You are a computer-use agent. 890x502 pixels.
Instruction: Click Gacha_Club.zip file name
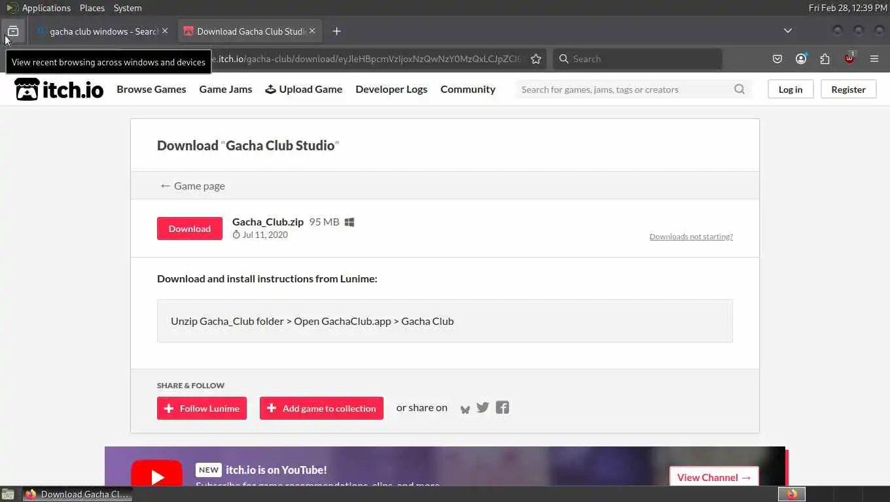tap(268, 222)
